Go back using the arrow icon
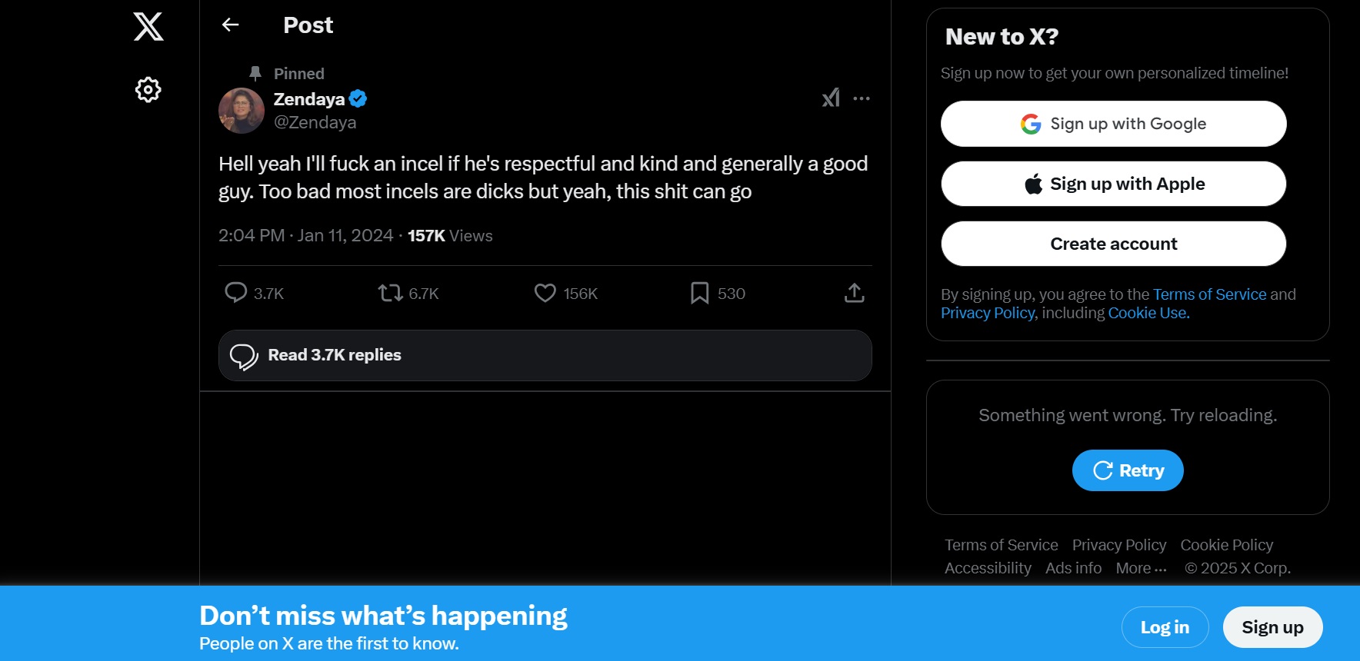The image size is (1360, 661). [x=231, y=25]
